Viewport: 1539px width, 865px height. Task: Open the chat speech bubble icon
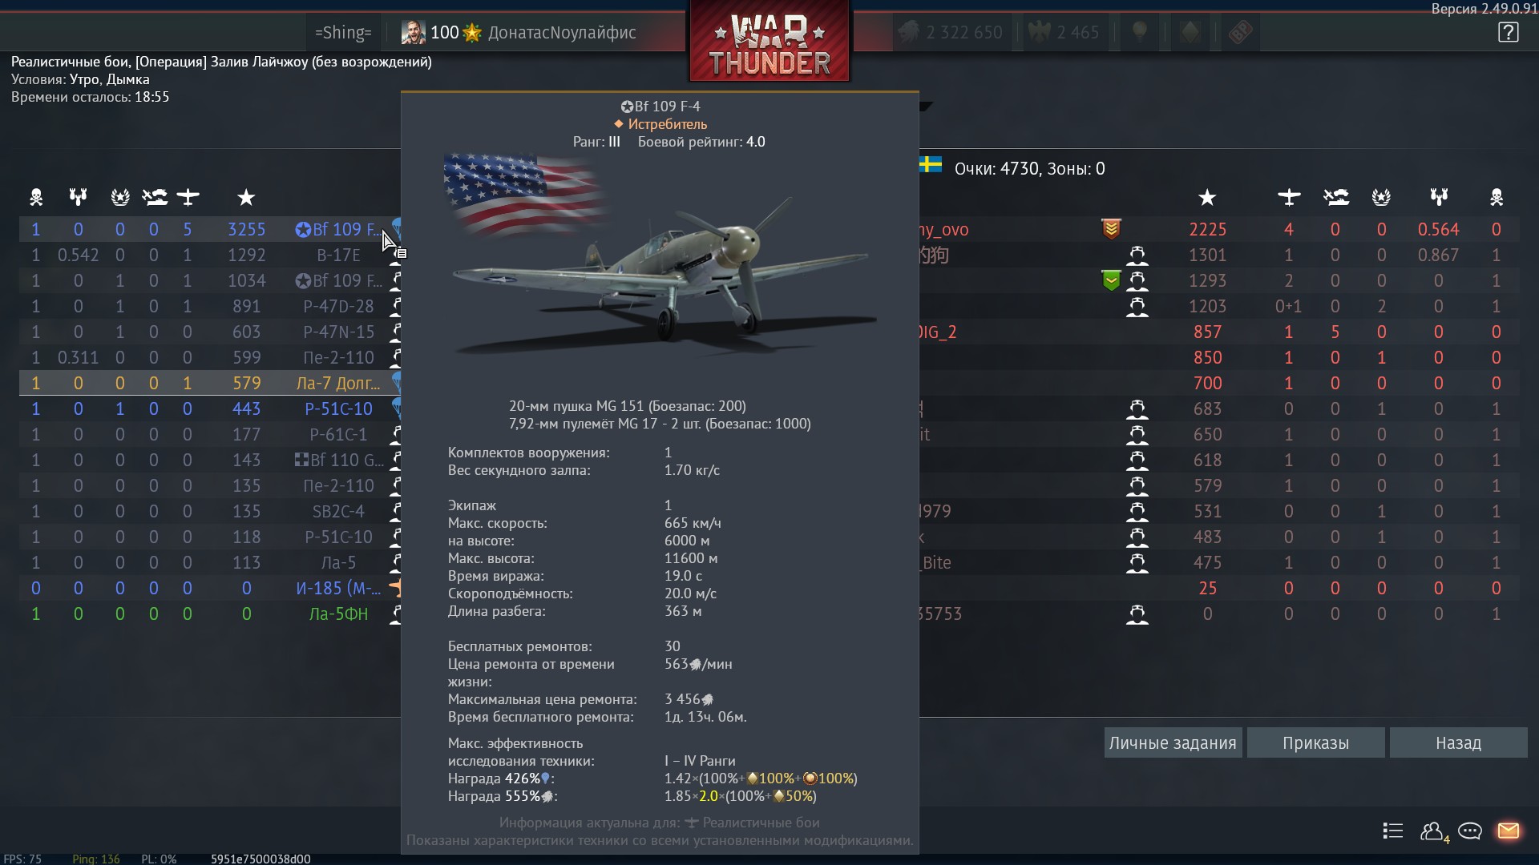tap(1469, 831)
